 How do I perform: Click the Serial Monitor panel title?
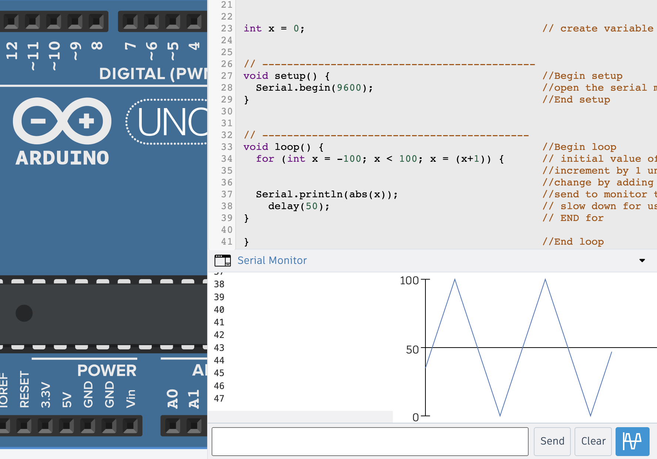point(272,260)
